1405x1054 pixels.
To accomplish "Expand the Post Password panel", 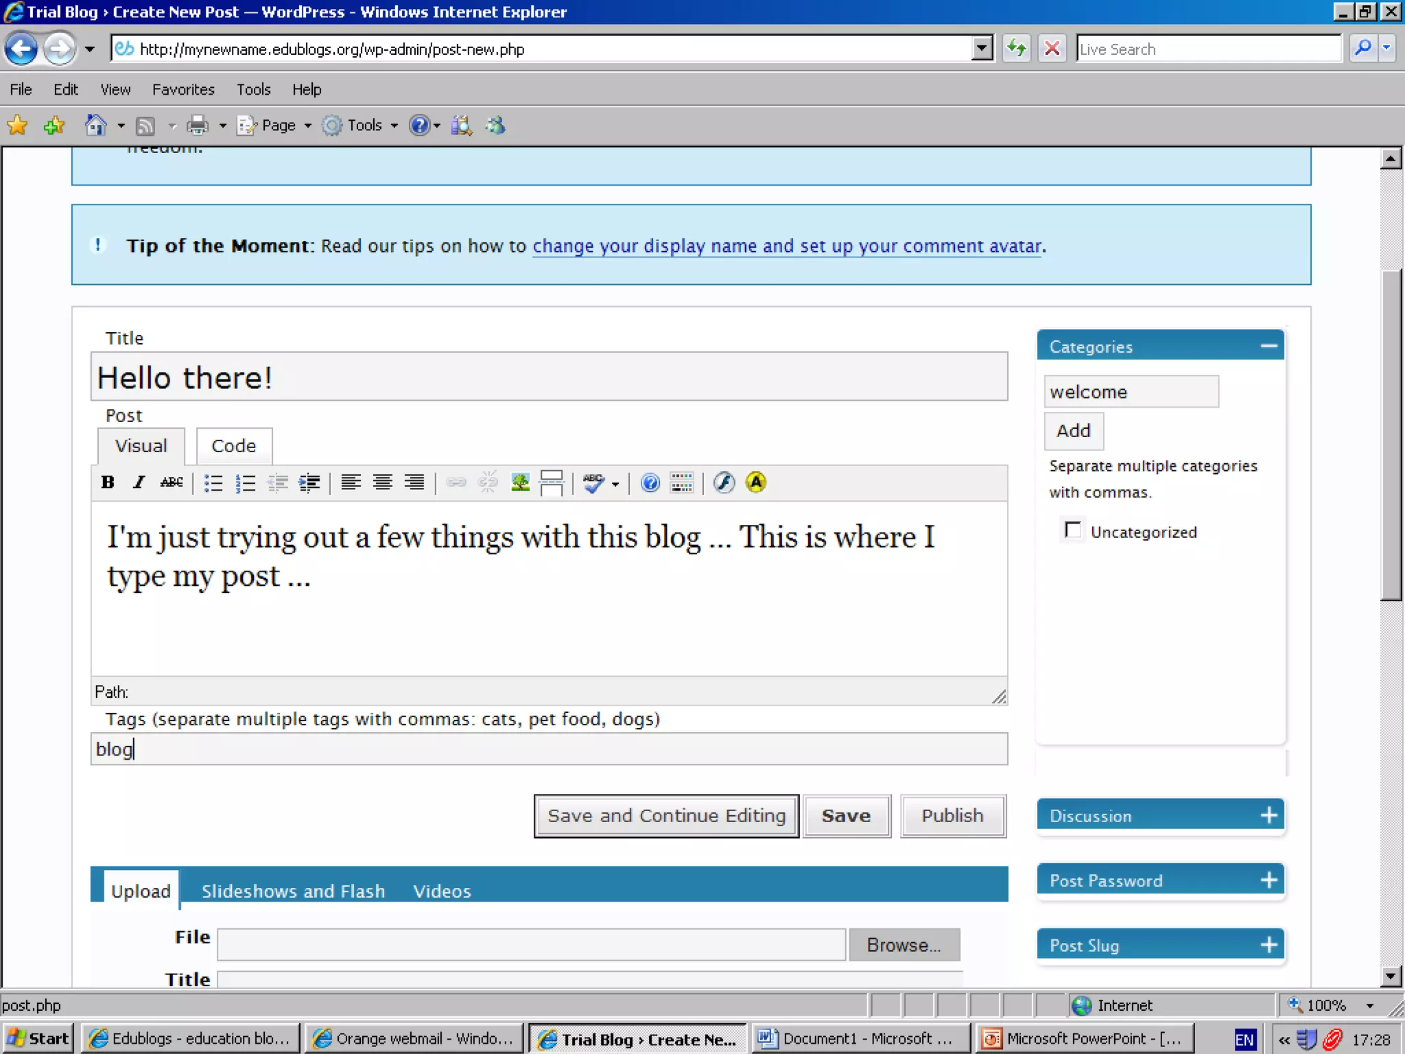I will pyautogui.click(x=1268, y=880).
